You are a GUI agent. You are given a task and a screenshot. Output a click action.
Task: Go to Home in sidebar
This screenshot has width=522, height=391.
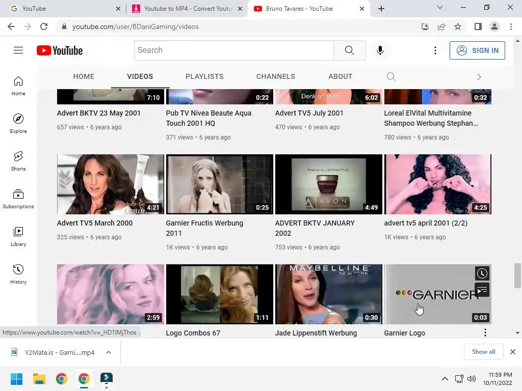point(18,86)
